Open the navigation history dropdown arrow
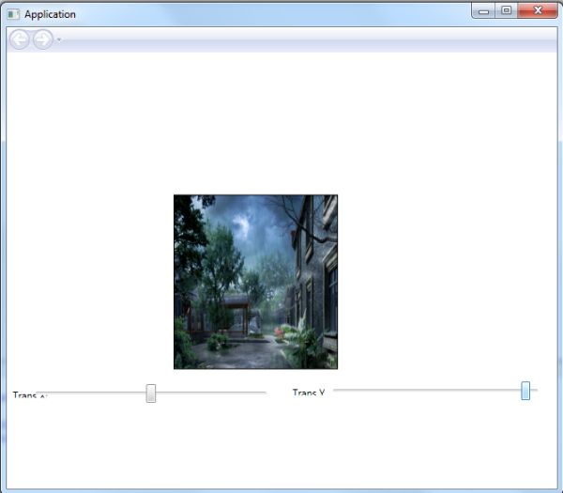This screenshot has width=563, height=493. click(x=59, y=39)
